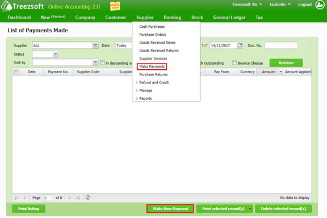Sort by Supplier Code column header
The width and height of the screenshot is (327, 218).
[x=88, y=72]
